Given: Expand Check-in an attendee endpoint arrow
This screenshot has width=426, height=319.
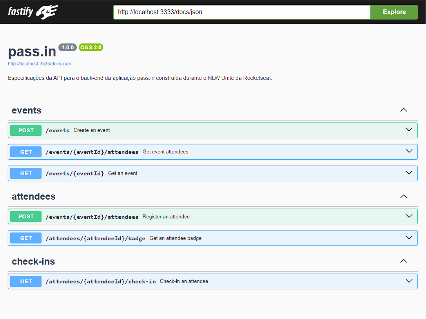Looking at the screenshot, I should 409,281.
